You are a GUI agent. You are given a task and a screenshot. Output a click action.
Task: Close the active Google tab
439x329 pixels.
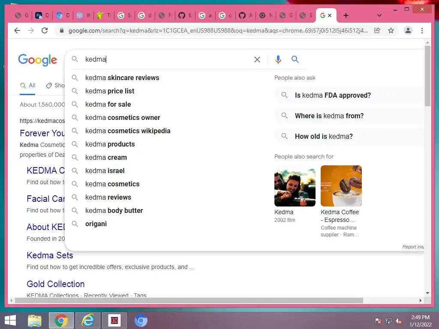pos(330,15)
